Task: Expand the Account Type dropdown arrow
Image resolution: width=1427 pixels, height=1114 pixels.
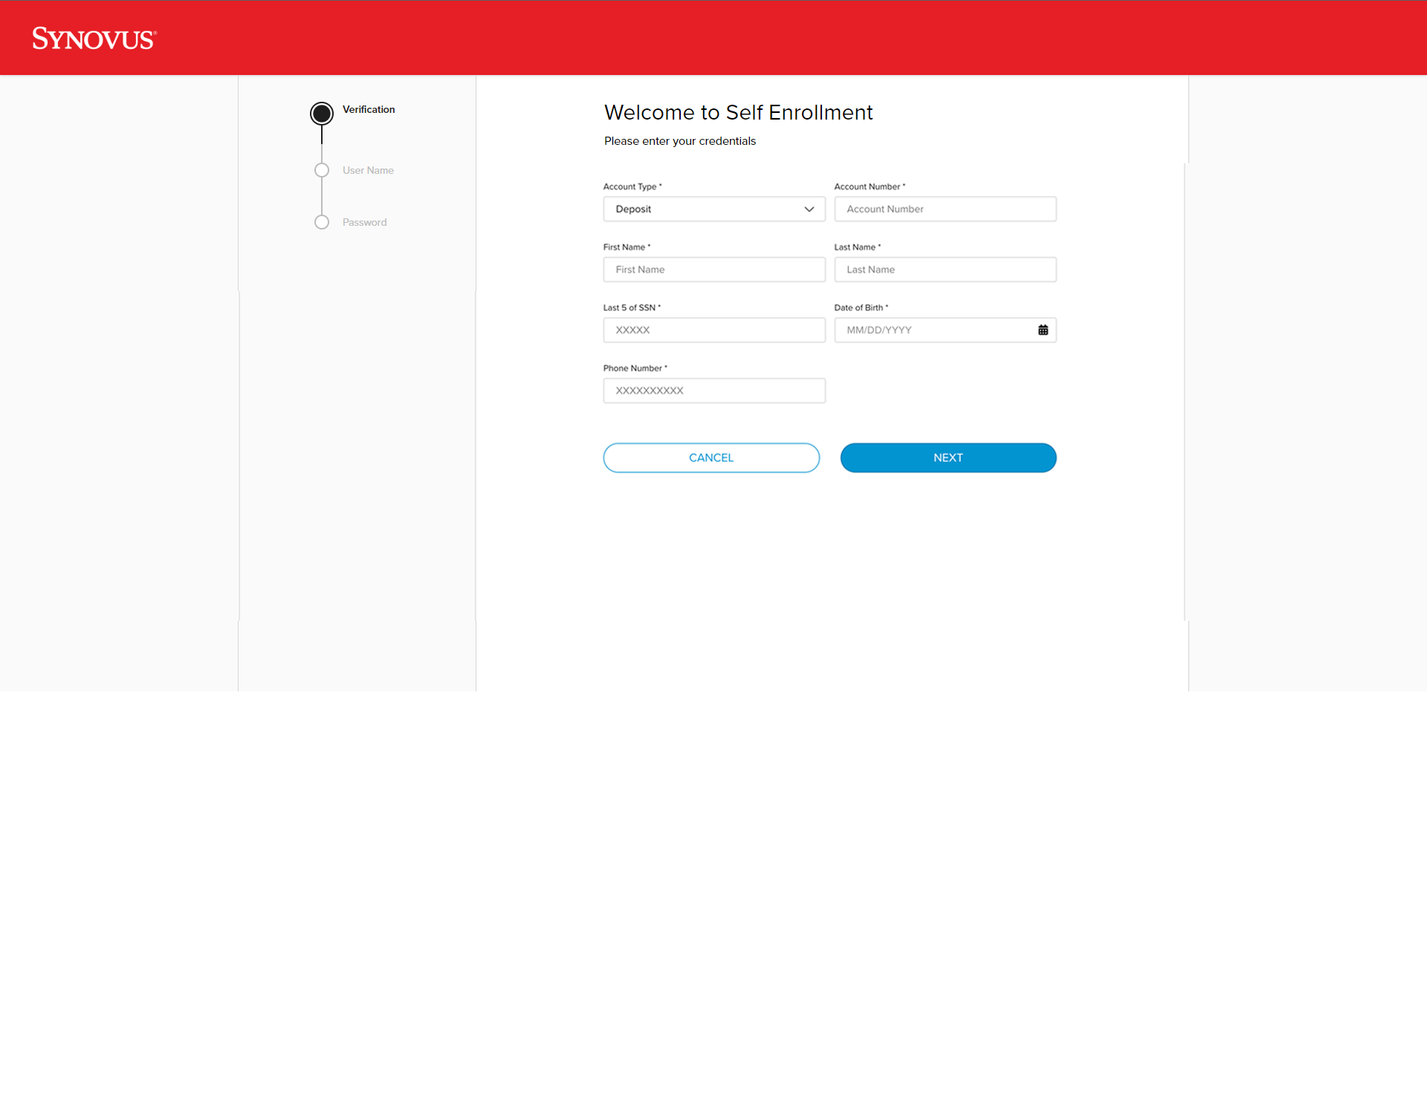Action: pyautogui.click(x=809, y=209)
